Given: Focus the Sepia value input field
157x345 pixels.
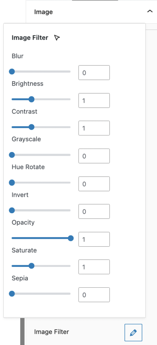Looking at the screenshot, I should point(94,294).
